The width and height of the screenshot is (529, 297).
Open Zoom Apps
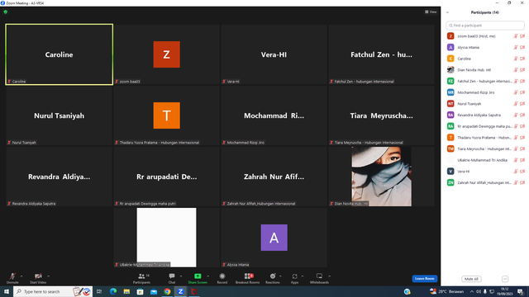coord(294,278)
